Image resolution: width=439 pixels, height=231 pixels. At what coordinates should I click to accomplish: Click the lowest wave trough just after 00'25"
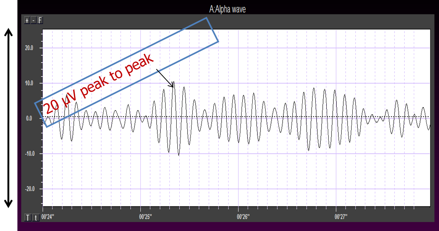pos(179,155)
